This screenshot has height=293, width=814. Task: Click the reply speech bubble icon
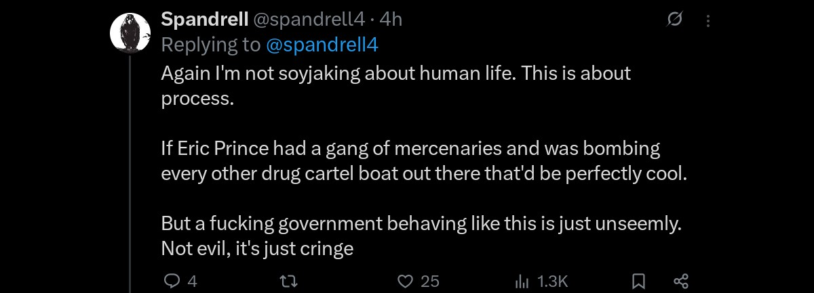point(171,281)
